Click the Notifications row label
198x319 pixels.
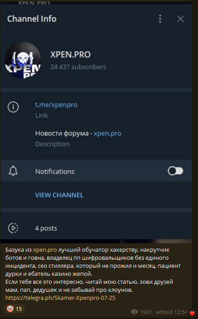[55, 172]
